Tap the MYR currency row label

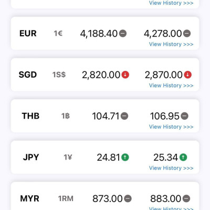pyautogui.click(x=29, y=198)
